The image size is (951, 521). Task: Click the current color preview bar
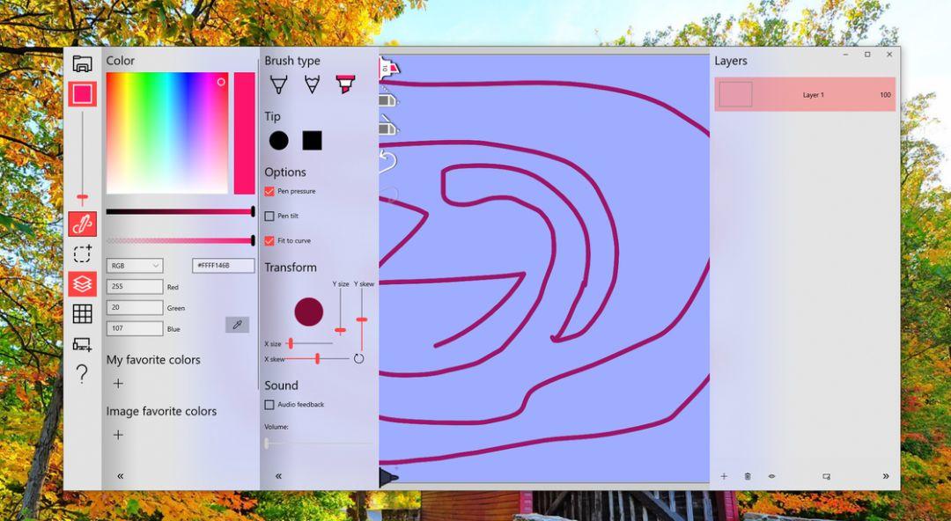click(x=245, y=134)
